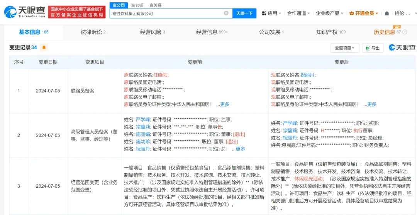Click the 变更后 column header

341,62
